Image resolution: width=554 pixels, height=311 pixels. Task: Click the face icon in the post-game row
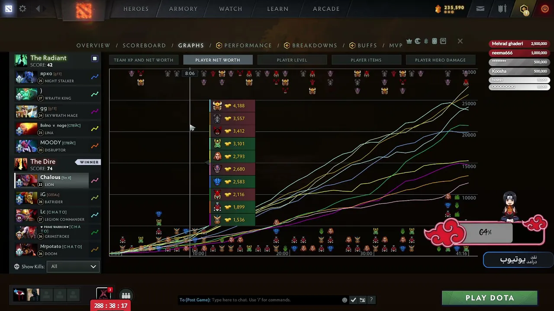coord(418,41)
